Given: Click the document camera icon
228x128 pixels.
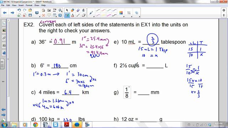Looking at the screenshot, I should click(x=55, y=10).
